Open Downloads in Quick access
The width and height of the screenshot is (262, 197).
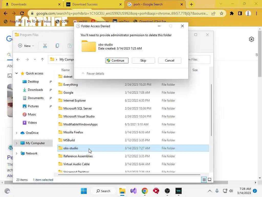(x=35, y=90)
